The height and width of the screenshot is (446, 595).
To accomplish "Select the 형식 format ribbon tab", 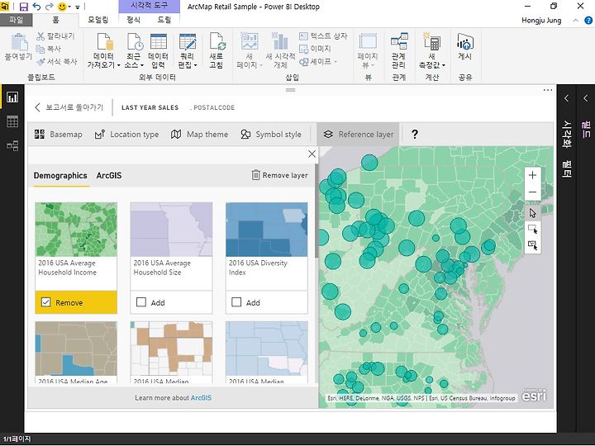I will point(133,20).
